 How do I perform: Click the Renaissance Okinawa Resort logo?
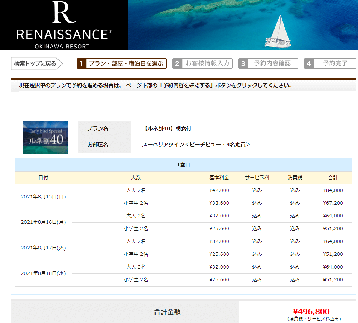(x=64, y=25)
